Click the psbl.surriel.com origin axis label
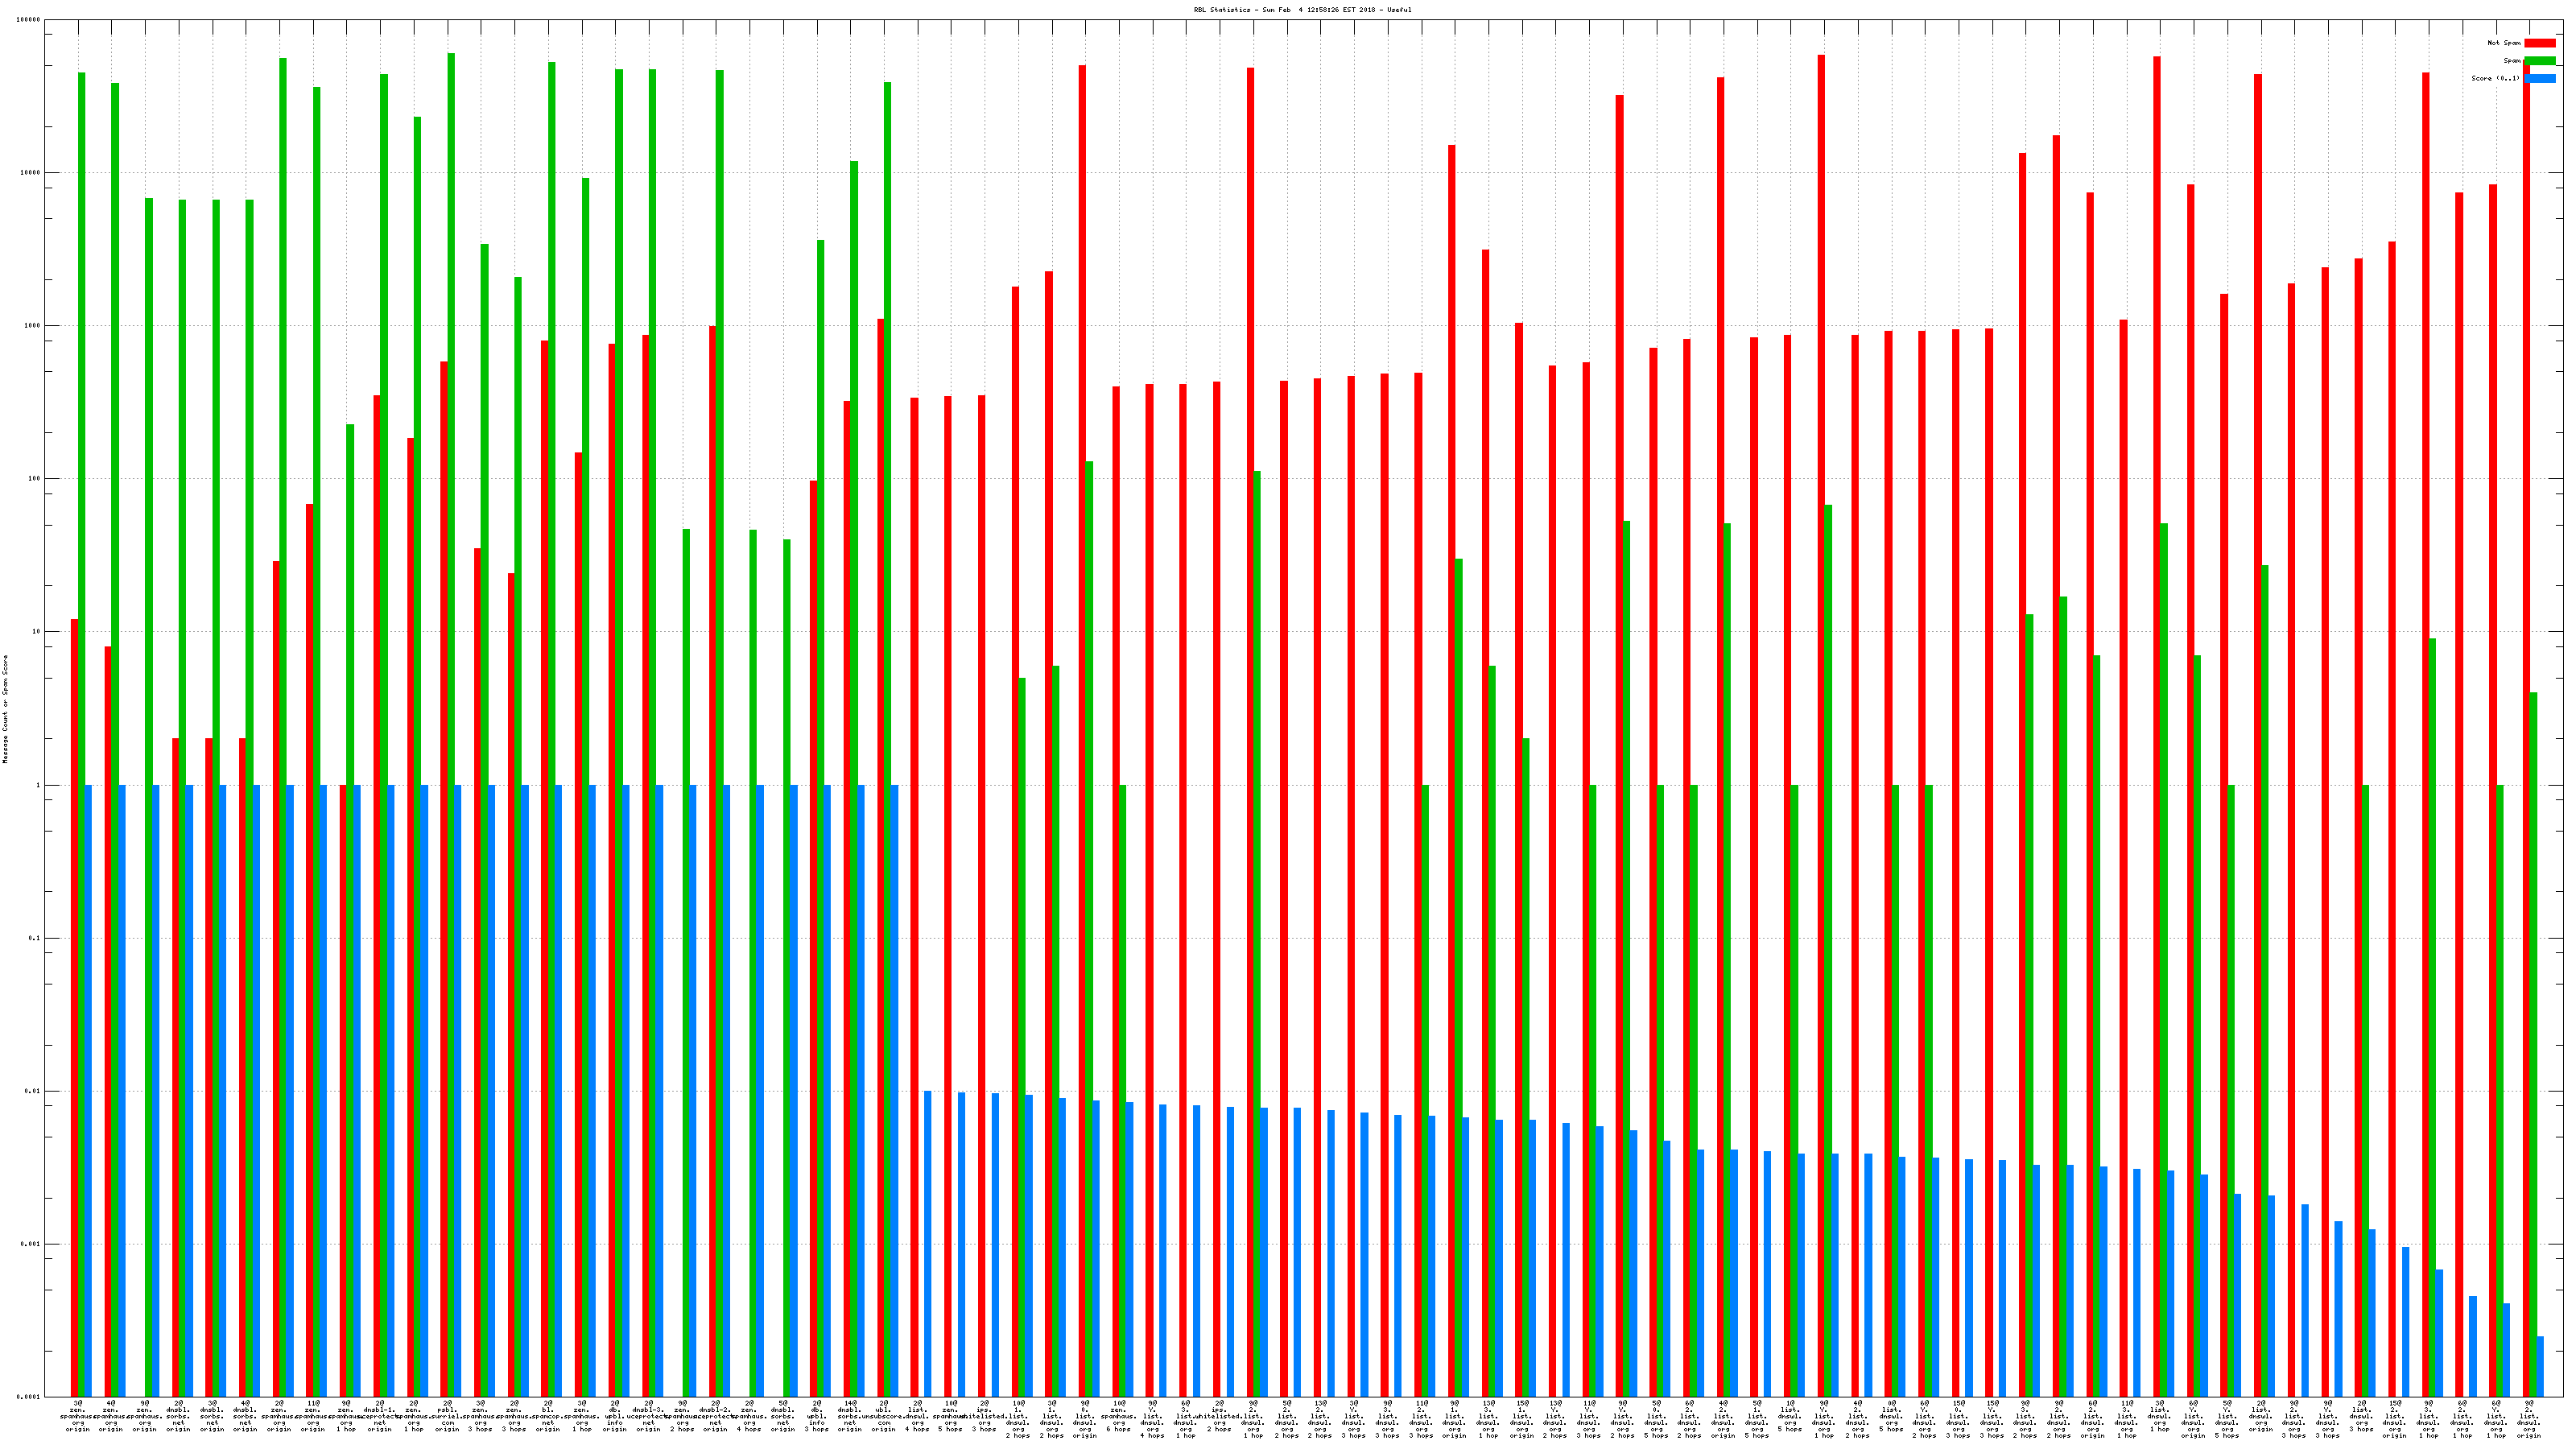The image size is (2576, 1449). [447, 1416]
